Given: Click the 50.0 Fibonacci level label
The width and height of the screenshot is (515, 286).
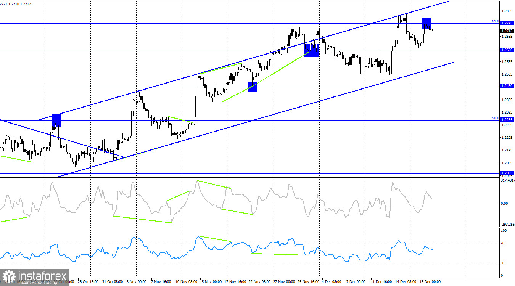Looking at the screenshot, I should tap(496, 118).
